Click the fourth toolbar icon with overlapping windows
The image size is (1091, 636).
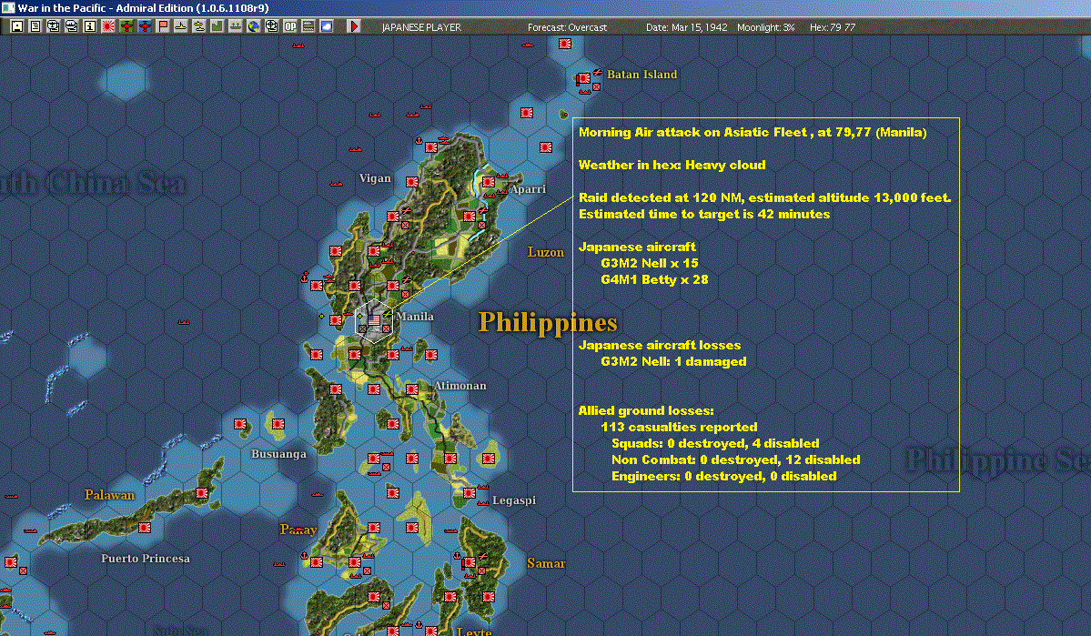pos(72,26)
